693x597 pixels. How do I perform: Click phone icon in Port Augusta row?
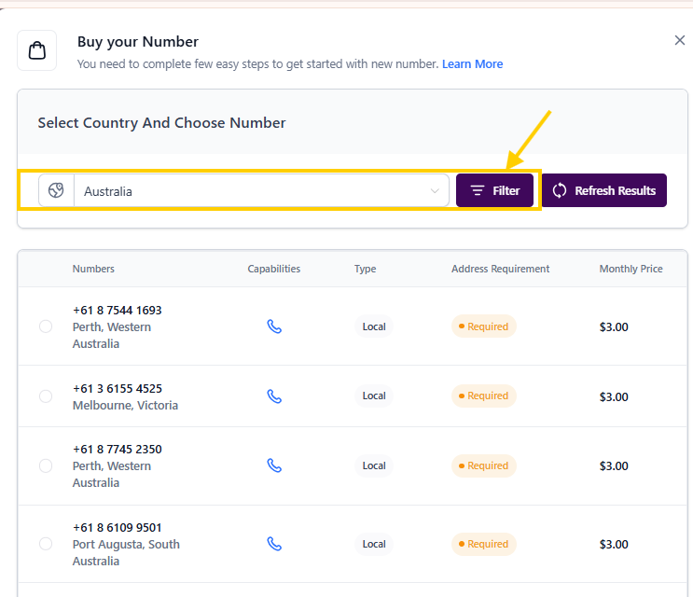[274, 544]
